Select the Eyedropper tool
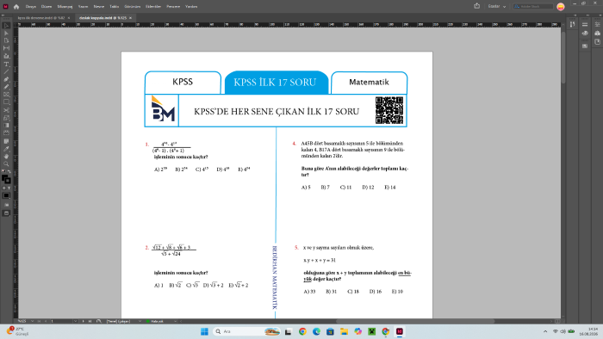The height and width of the screenshot is (339, 603). 6,149
